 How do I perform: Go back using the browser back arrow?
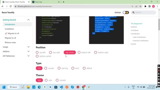pyautogui.click(x=2, y=6)
